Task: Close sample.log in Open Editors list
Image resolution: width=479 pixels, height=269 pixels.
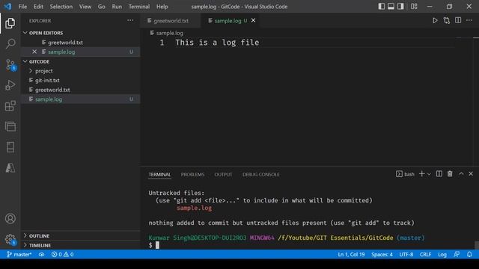Action: coord(34,52)
